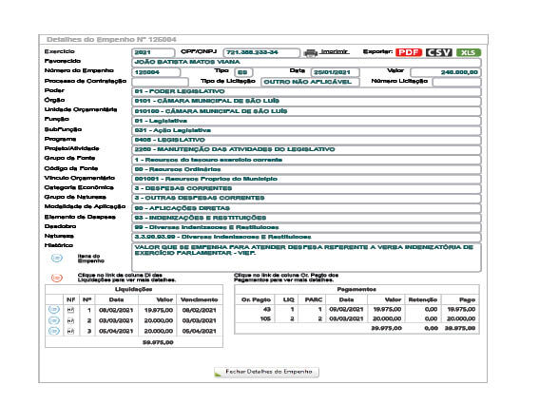Export details as XLS

click(x=469, y=52)
